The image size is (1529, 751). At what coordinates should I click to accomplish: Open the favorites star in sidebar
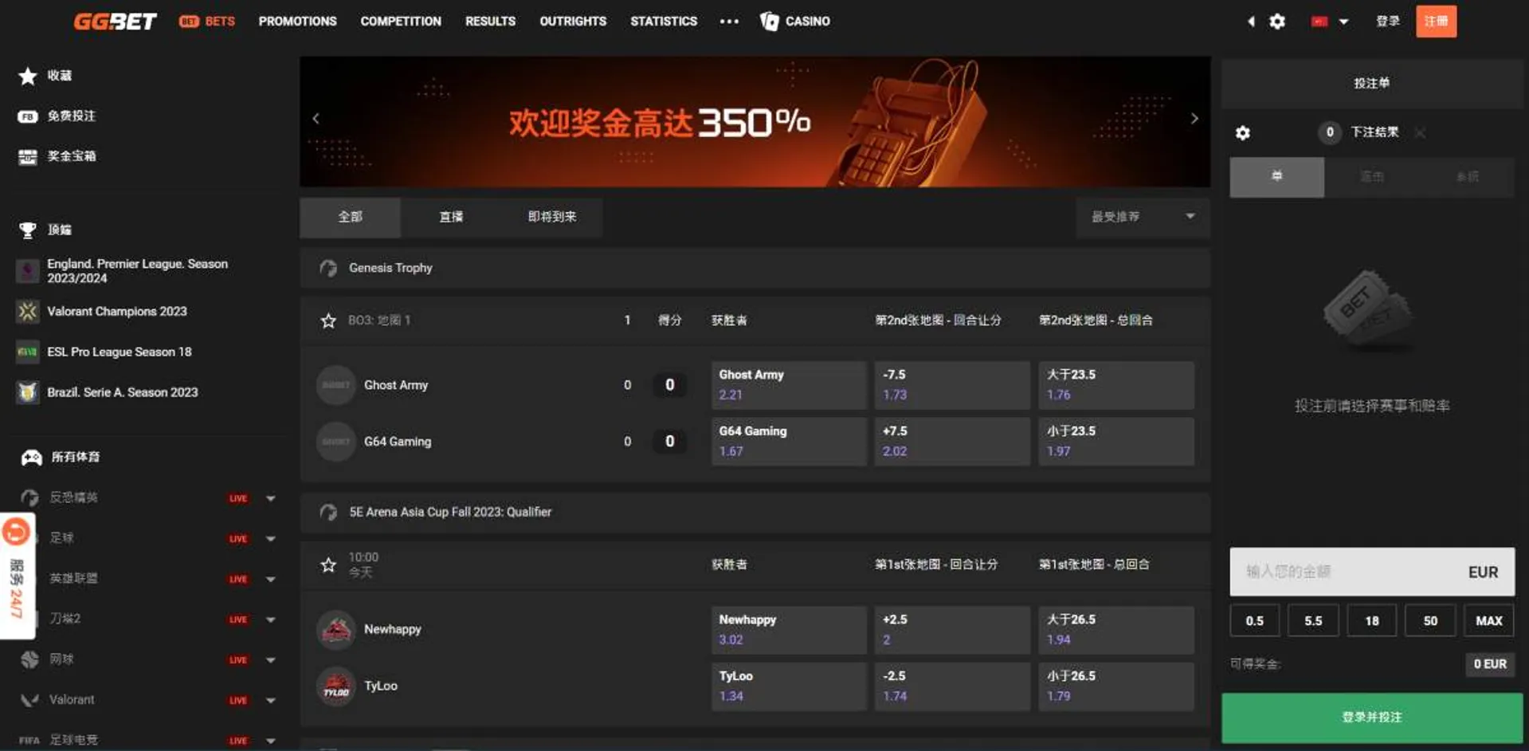pos(28,76)
